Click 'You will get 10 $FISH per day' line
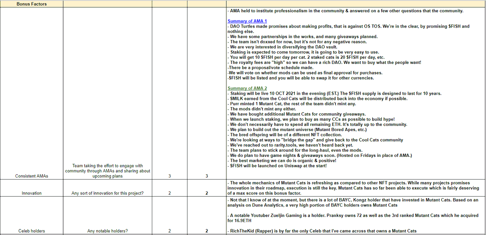The image size is (486, 235). (306, 57)
